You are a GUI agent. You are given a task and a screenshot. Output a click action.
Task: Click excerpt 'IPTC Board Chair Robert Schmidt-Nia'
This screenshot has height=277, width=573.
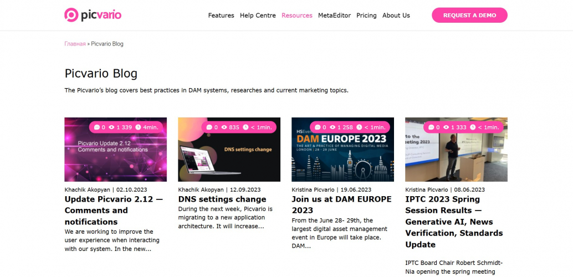(x=453, y=267)
